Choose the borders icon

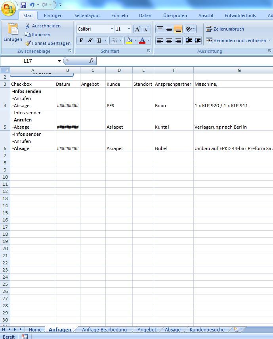coord(114,40)
